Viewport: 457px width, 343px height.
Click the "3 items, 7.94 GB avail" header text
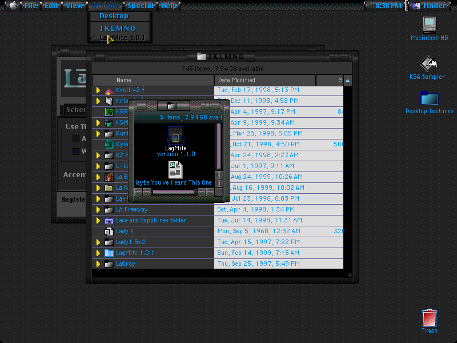click(191, 118)
